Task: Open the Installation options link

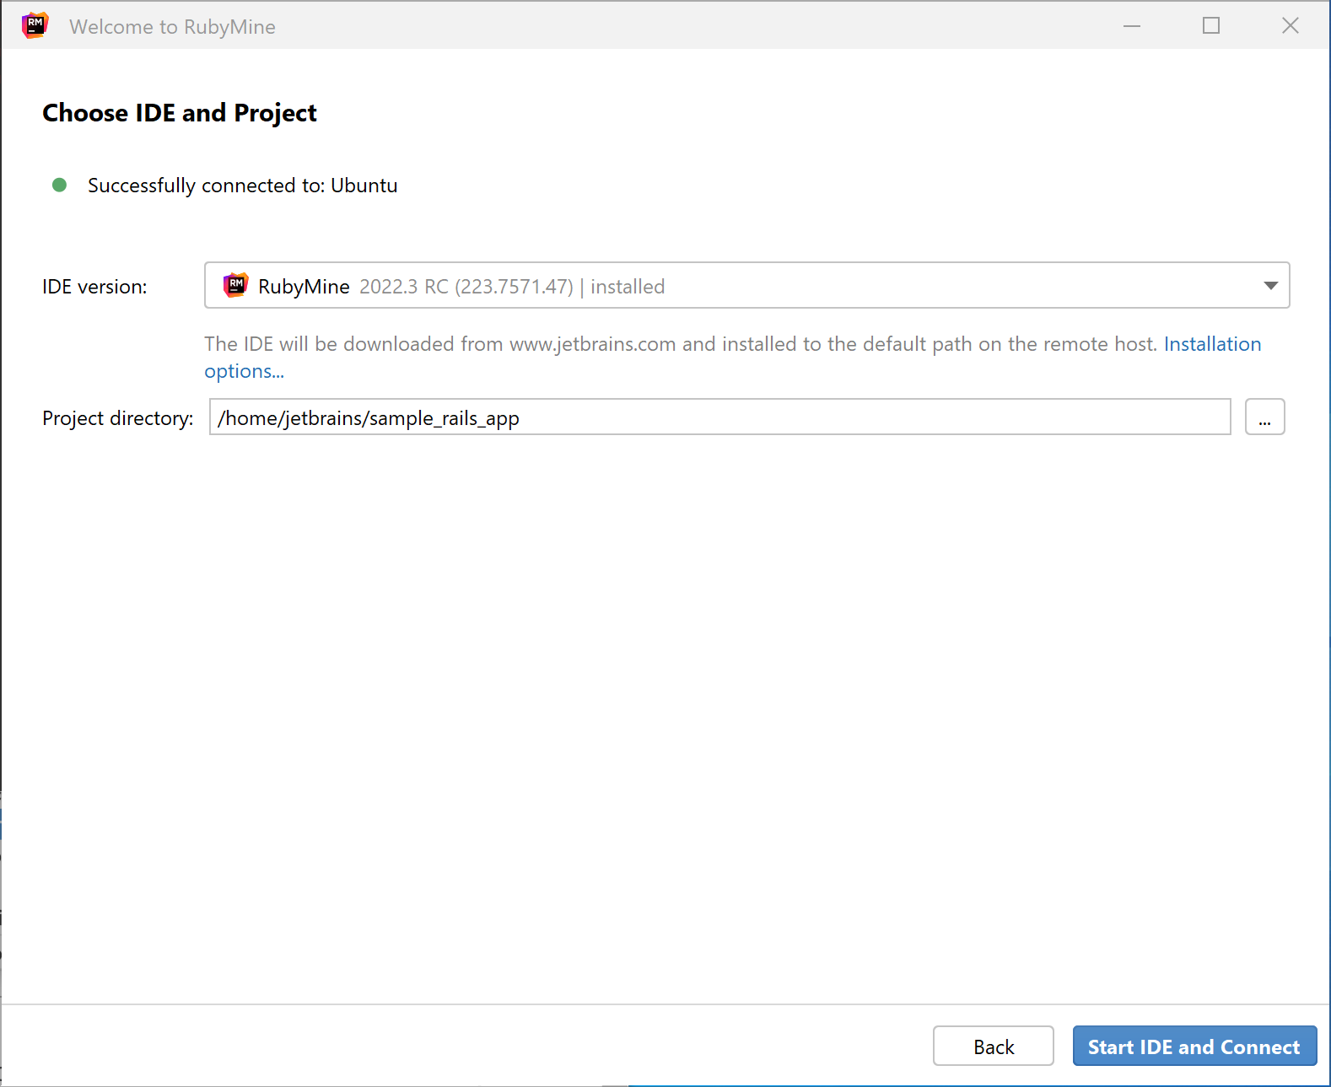Action: coord(1212,344)
